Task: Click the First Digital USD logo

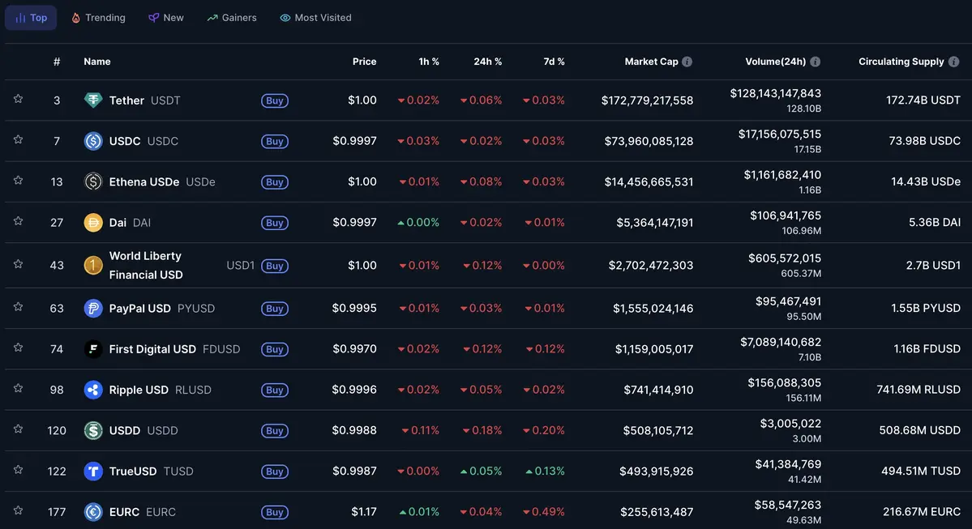Action: (x=92, y=348)
